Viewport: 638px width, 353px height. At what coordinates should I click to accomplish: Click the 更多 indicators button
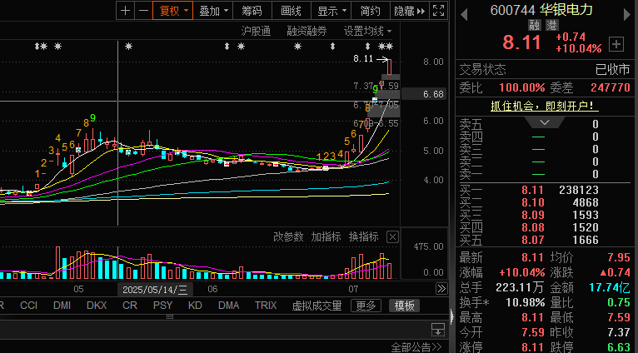click(x=366, y=306)
